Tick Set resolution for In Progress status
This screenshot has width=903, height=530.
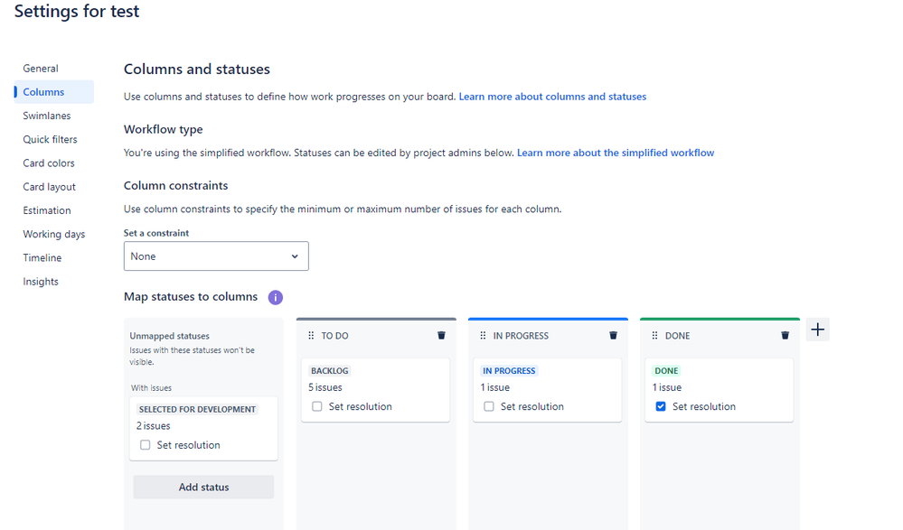pos(489,407)
